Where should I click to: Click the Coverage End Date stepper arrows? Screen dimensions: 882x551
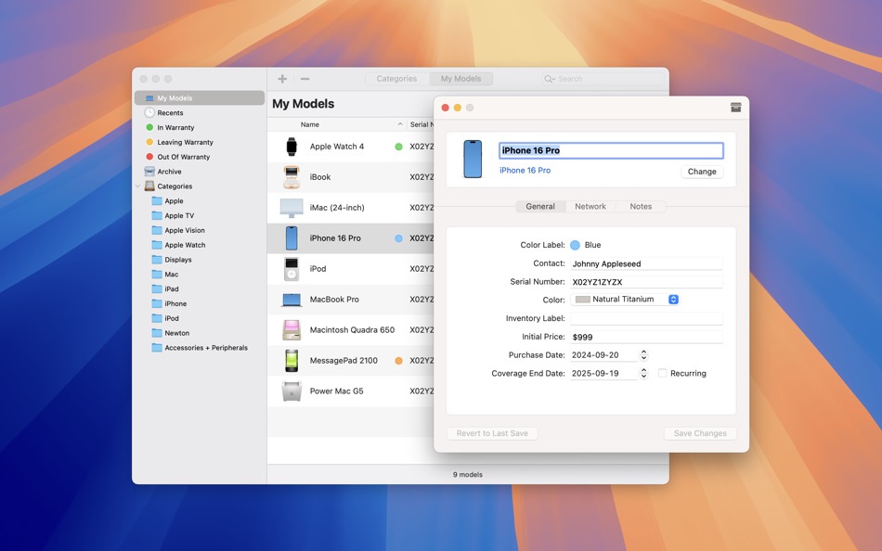pyautogui.click(x=643, y=373)
